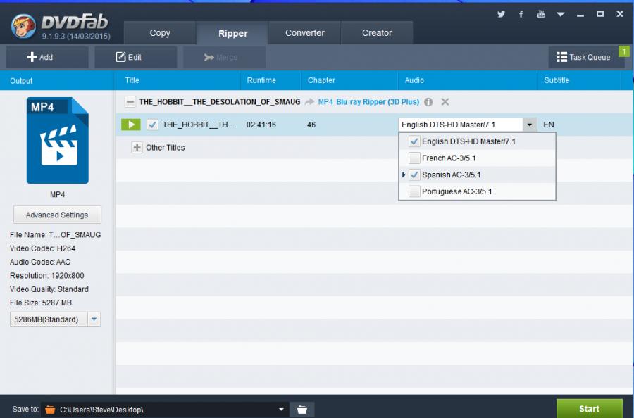Click the Merge button
Viewport: 634px width, 418px height.
coord(225,57)
